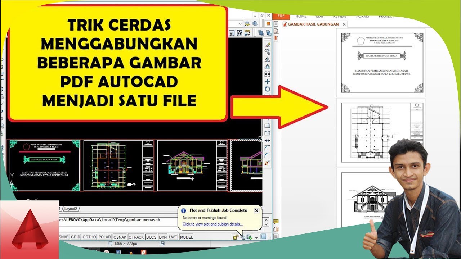The width and height of the screenshot is (461, 259).
Task: Click the layer previous icon
Action: pyautogui.click(x=255, y=23)
